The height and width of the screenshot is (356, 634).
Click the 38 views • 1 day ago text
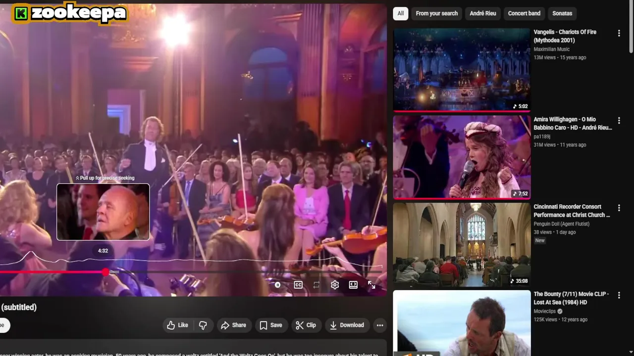point(554,232)
